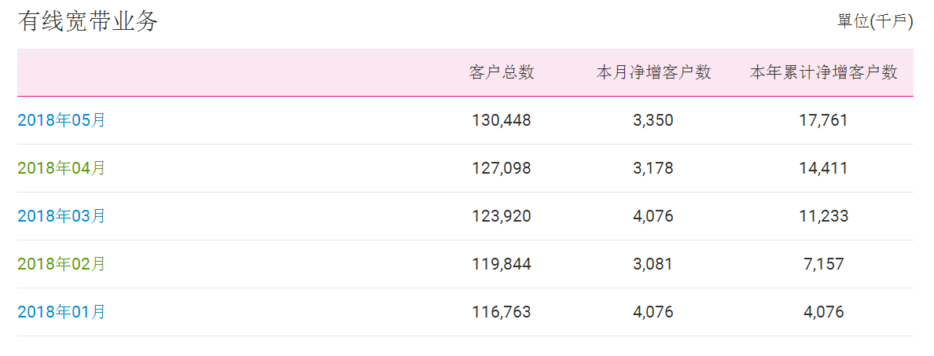This screenshot has height=356, width=934.
Task: Click the 127,098 total customers cell
Action: 502,168
